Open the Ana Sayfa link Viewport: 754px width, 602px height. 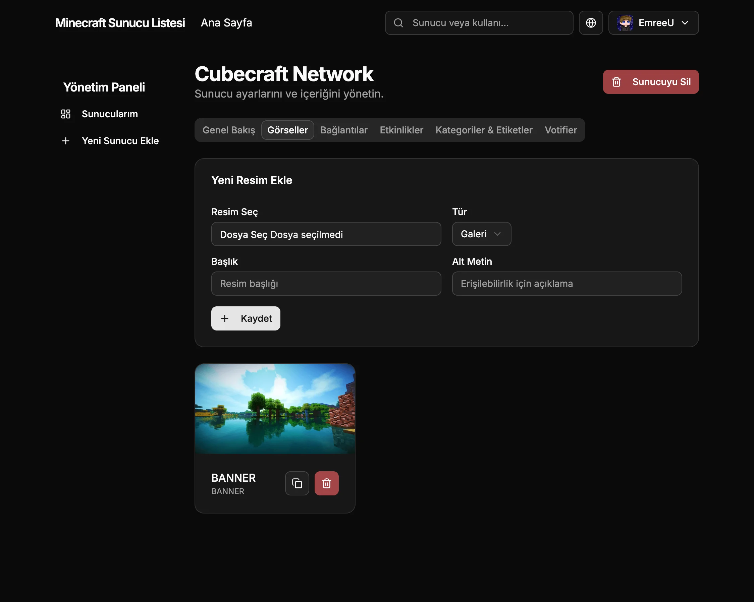(226, 23)
